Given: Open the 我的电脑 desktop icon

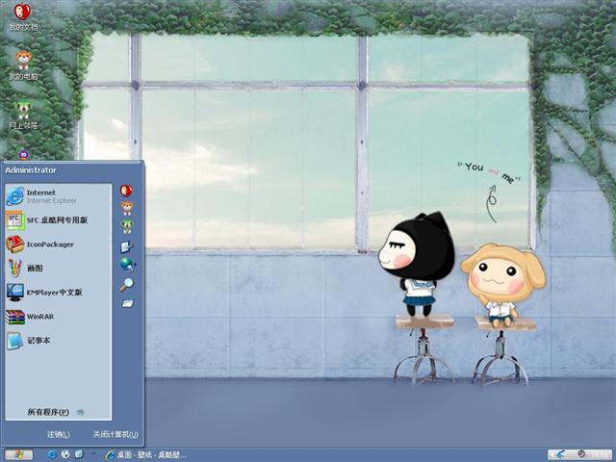Looking at the screenshot, I should [23, 65].
